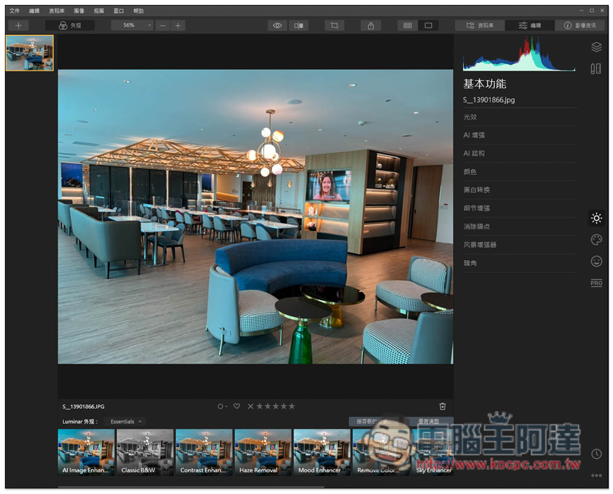Zoom out with the minus button
Screen dimensions: 613x494
pyautogui.click(x=163, y=25)
